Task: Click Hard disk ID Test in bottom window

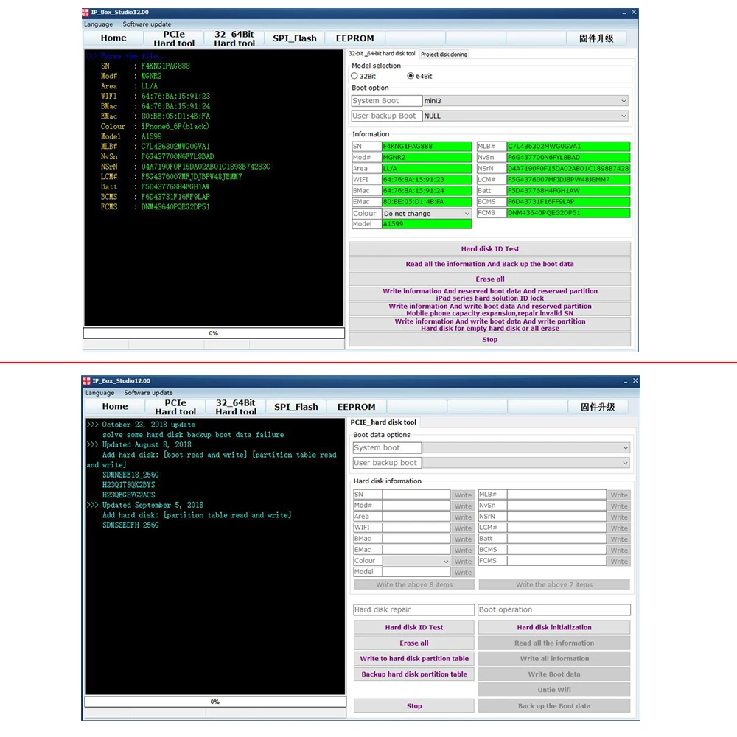Action: pos(414,627)
